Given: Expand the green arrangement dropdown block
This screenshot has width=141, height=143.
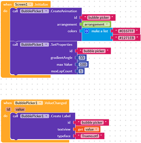Looking at the screenshot, I should pos(96,24).
